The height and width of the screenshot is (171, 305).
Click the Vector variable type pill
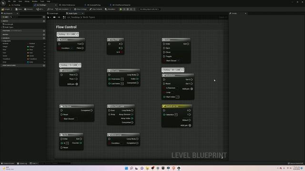pyautogui.click(x=31, y=56)
